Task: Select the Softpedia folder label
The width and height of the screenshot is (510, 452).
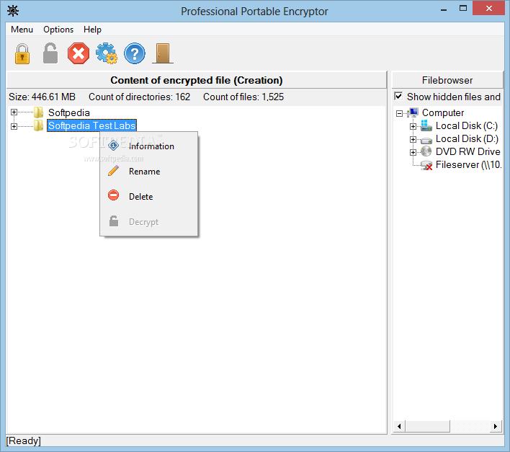Action: 69,112
